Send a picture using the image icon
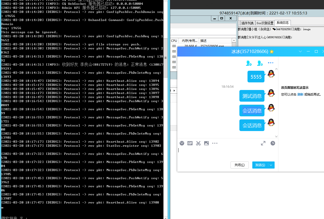Screen dimensions: 324x219 pyautogui.click(x=206, y=143)
